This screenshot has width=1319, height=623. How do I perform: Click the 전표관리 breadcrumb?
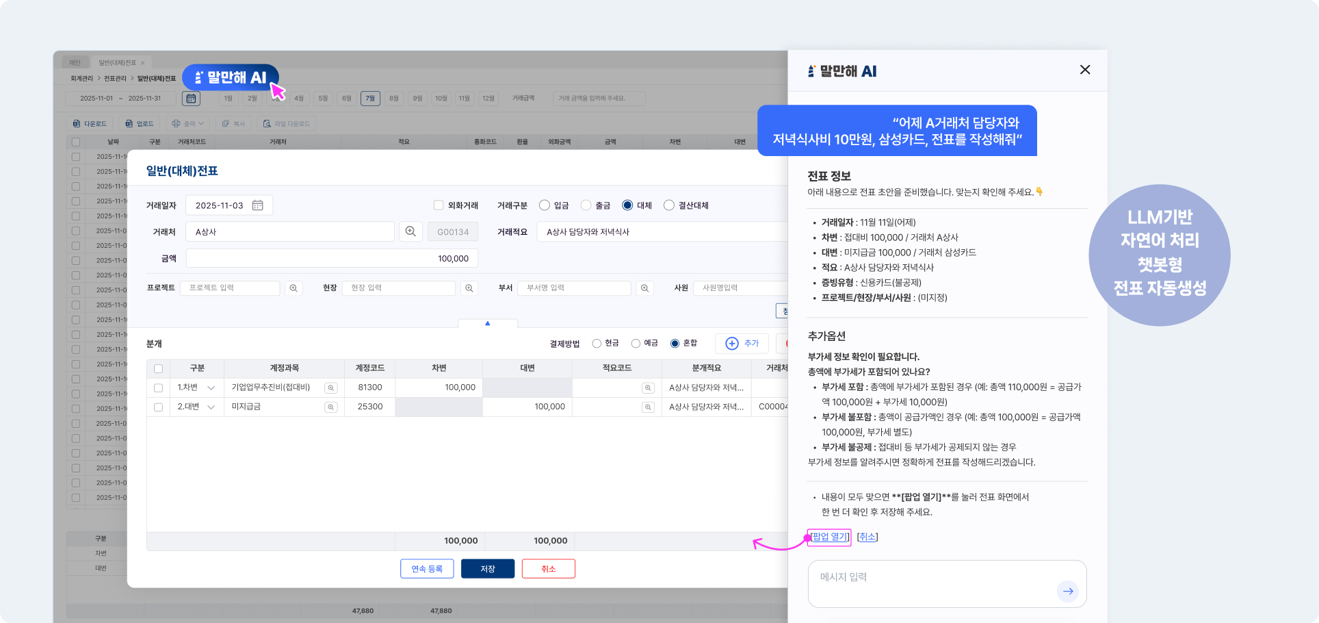(x=115, y=79)
